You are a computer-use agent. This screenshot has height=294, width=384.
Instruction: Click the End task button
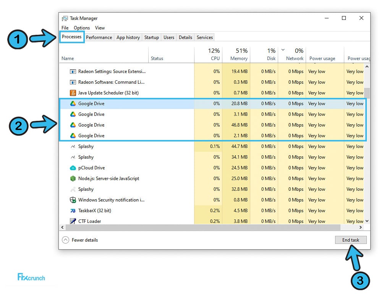point(351,240)
